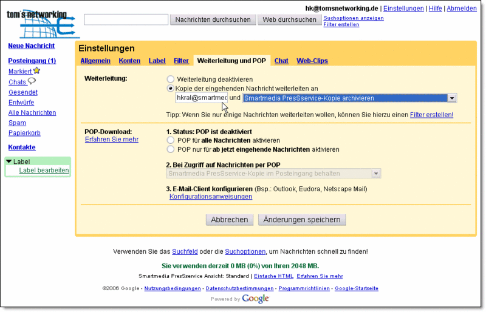The height and width of the screenshot is (312, 486).
Task: Click the chat bubble icon beside Chats
Action: [32, 81]
